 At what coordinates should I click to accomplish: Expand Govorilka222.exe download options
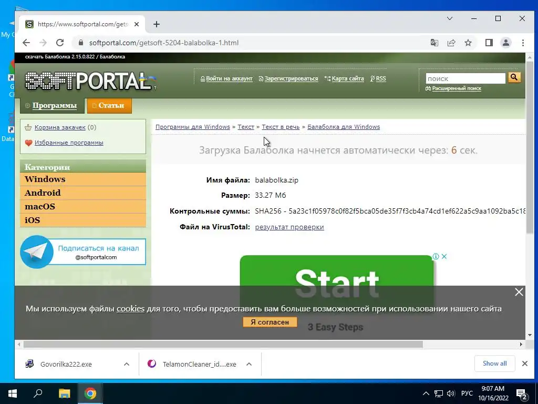[x=127, y=364]
